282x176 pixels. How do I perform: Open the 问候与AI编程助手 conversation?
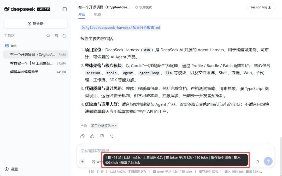click(36, 72)
